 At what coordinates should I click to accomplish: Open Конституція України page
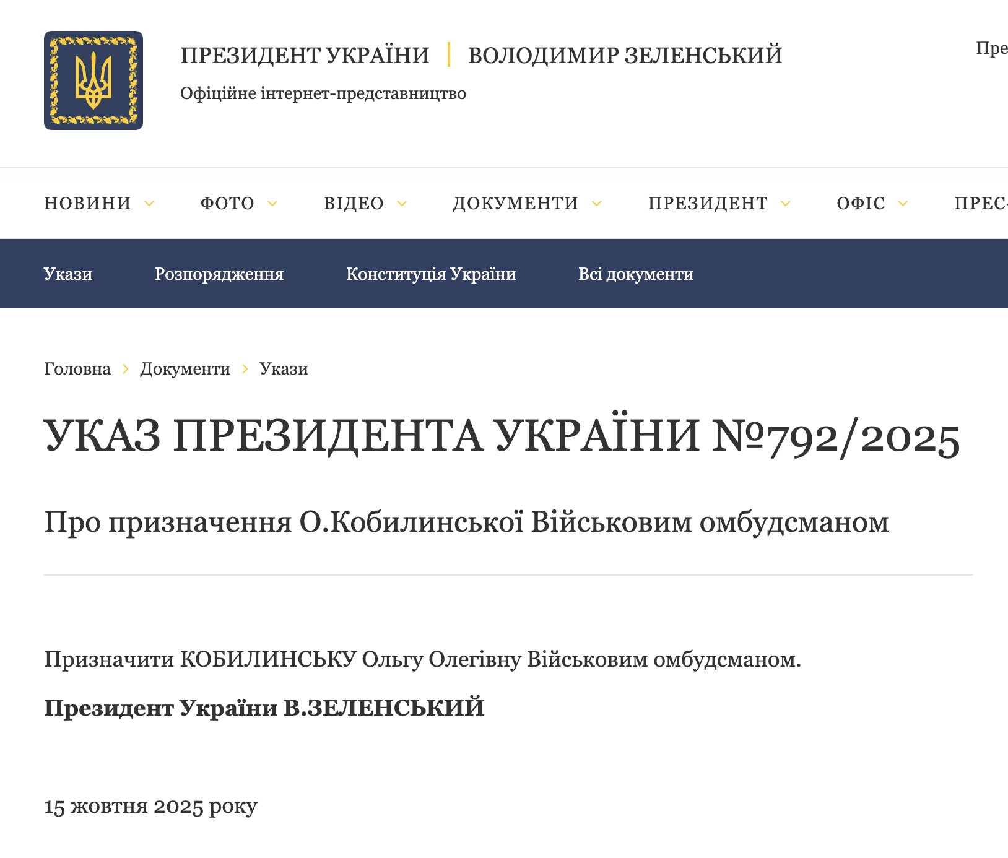(x=432, y=273)
